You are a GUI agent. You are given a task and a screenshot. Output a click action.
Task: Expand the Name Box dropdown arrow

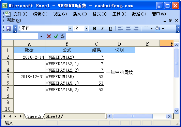coord(41,37)
